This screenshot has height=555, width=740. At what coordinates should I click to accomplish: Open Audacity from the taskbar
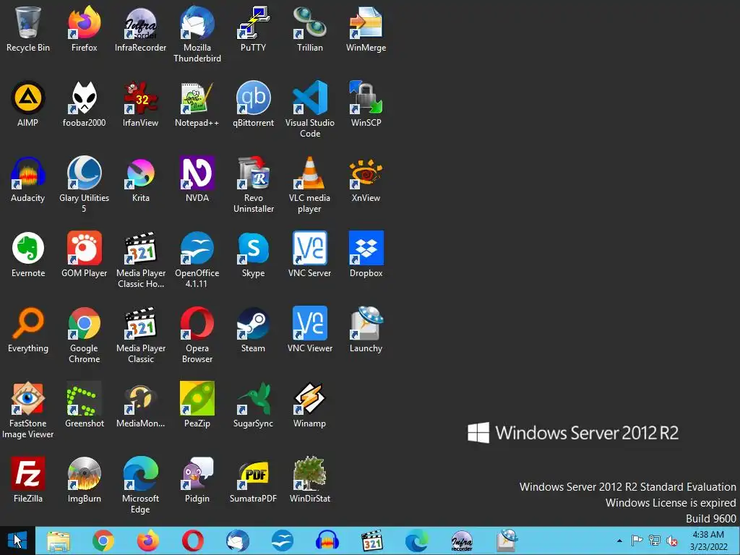coord(327,541)
